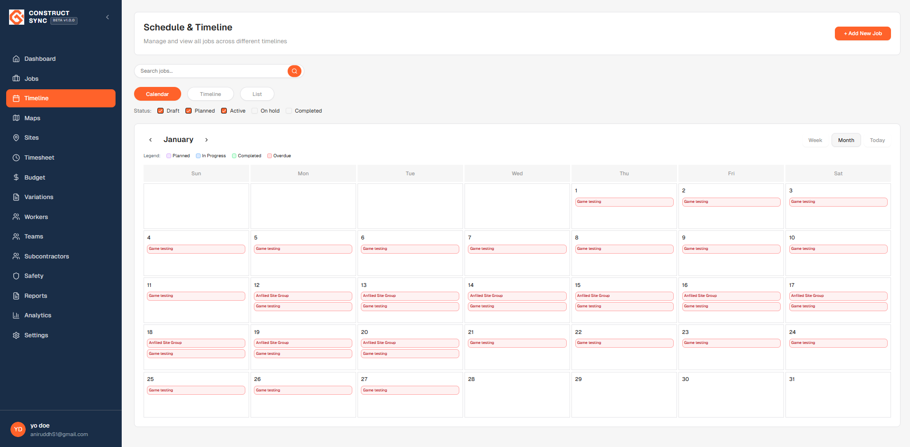Check the Completed status filter

289,110
